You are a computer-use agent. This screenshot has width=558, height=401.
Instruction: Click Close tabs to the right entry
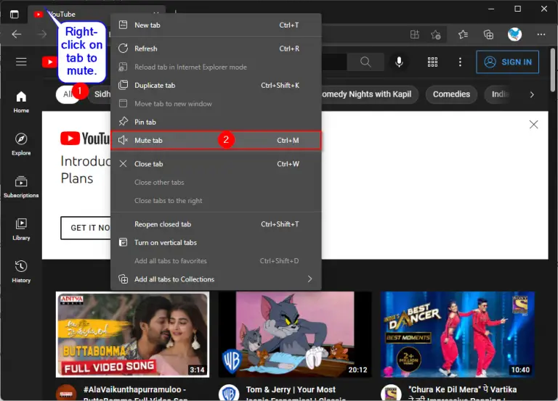[x=216, y=201]
